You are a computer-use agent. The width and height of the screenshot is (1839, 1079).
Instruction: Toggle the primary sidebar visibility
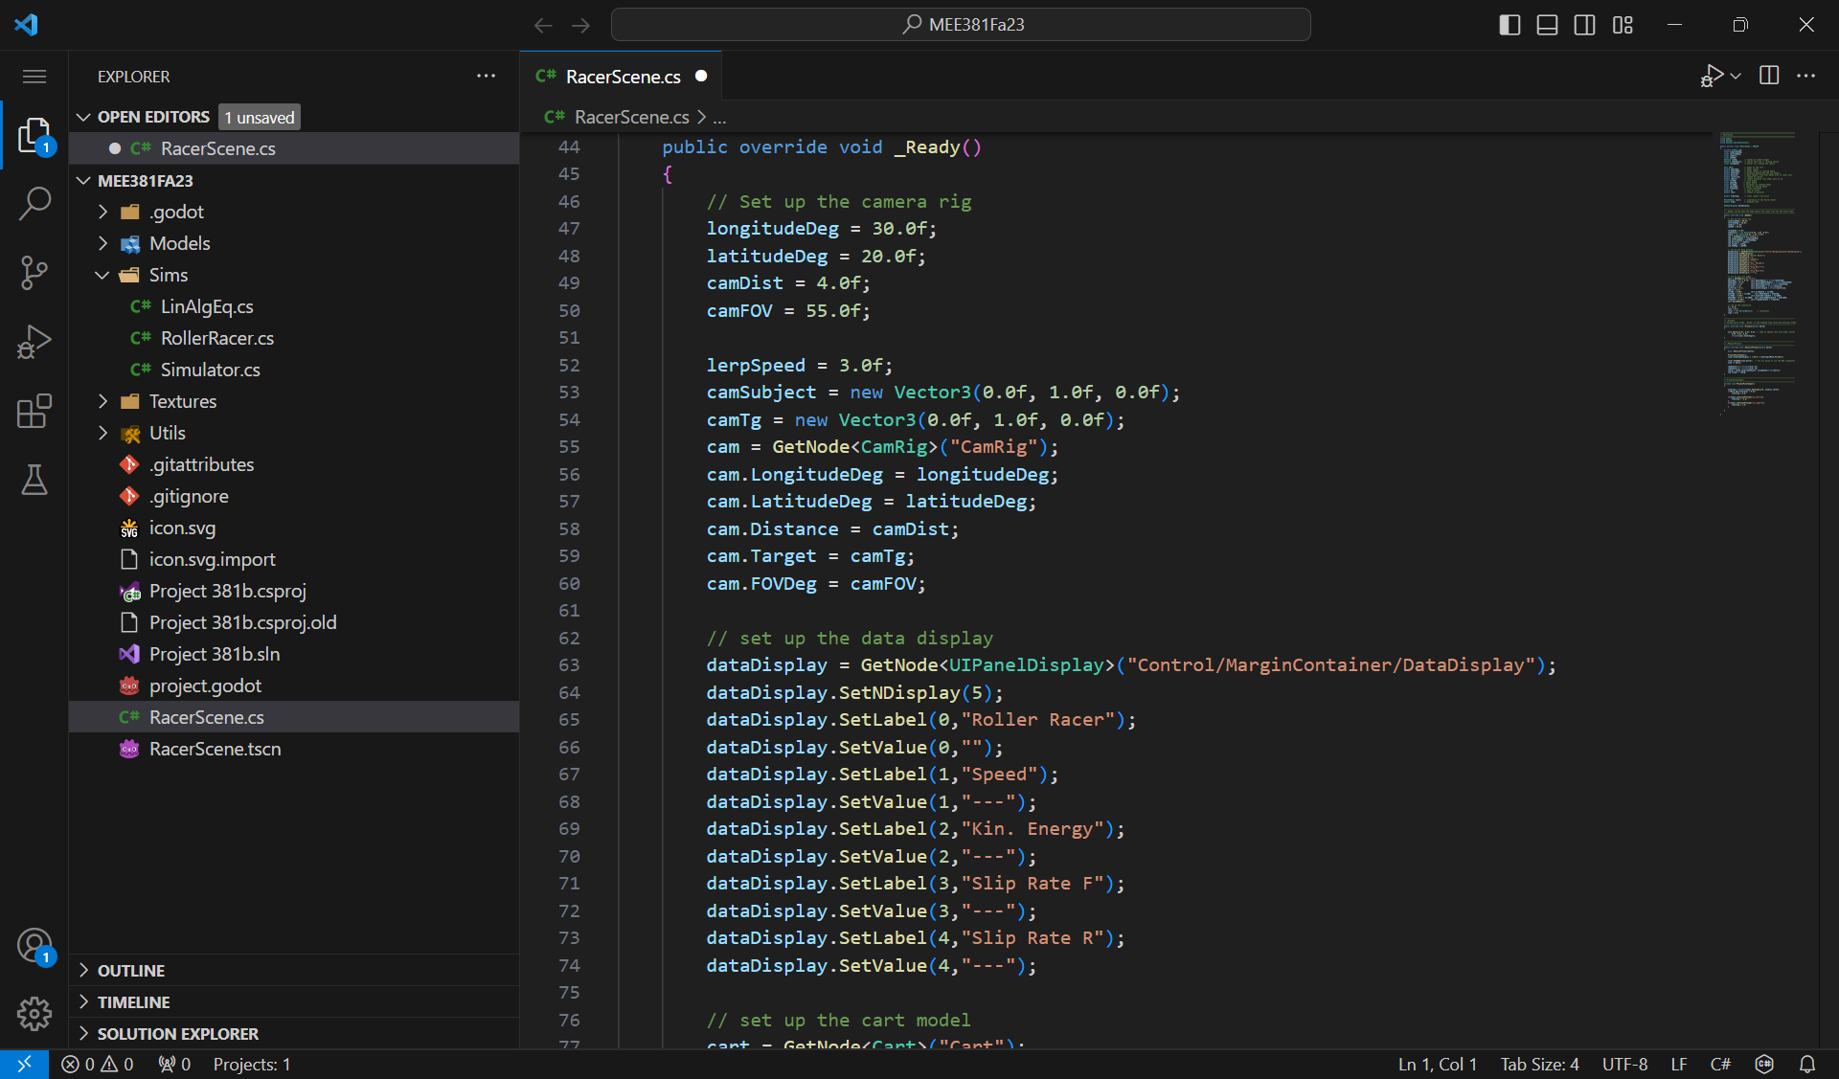coord(1509,25)
